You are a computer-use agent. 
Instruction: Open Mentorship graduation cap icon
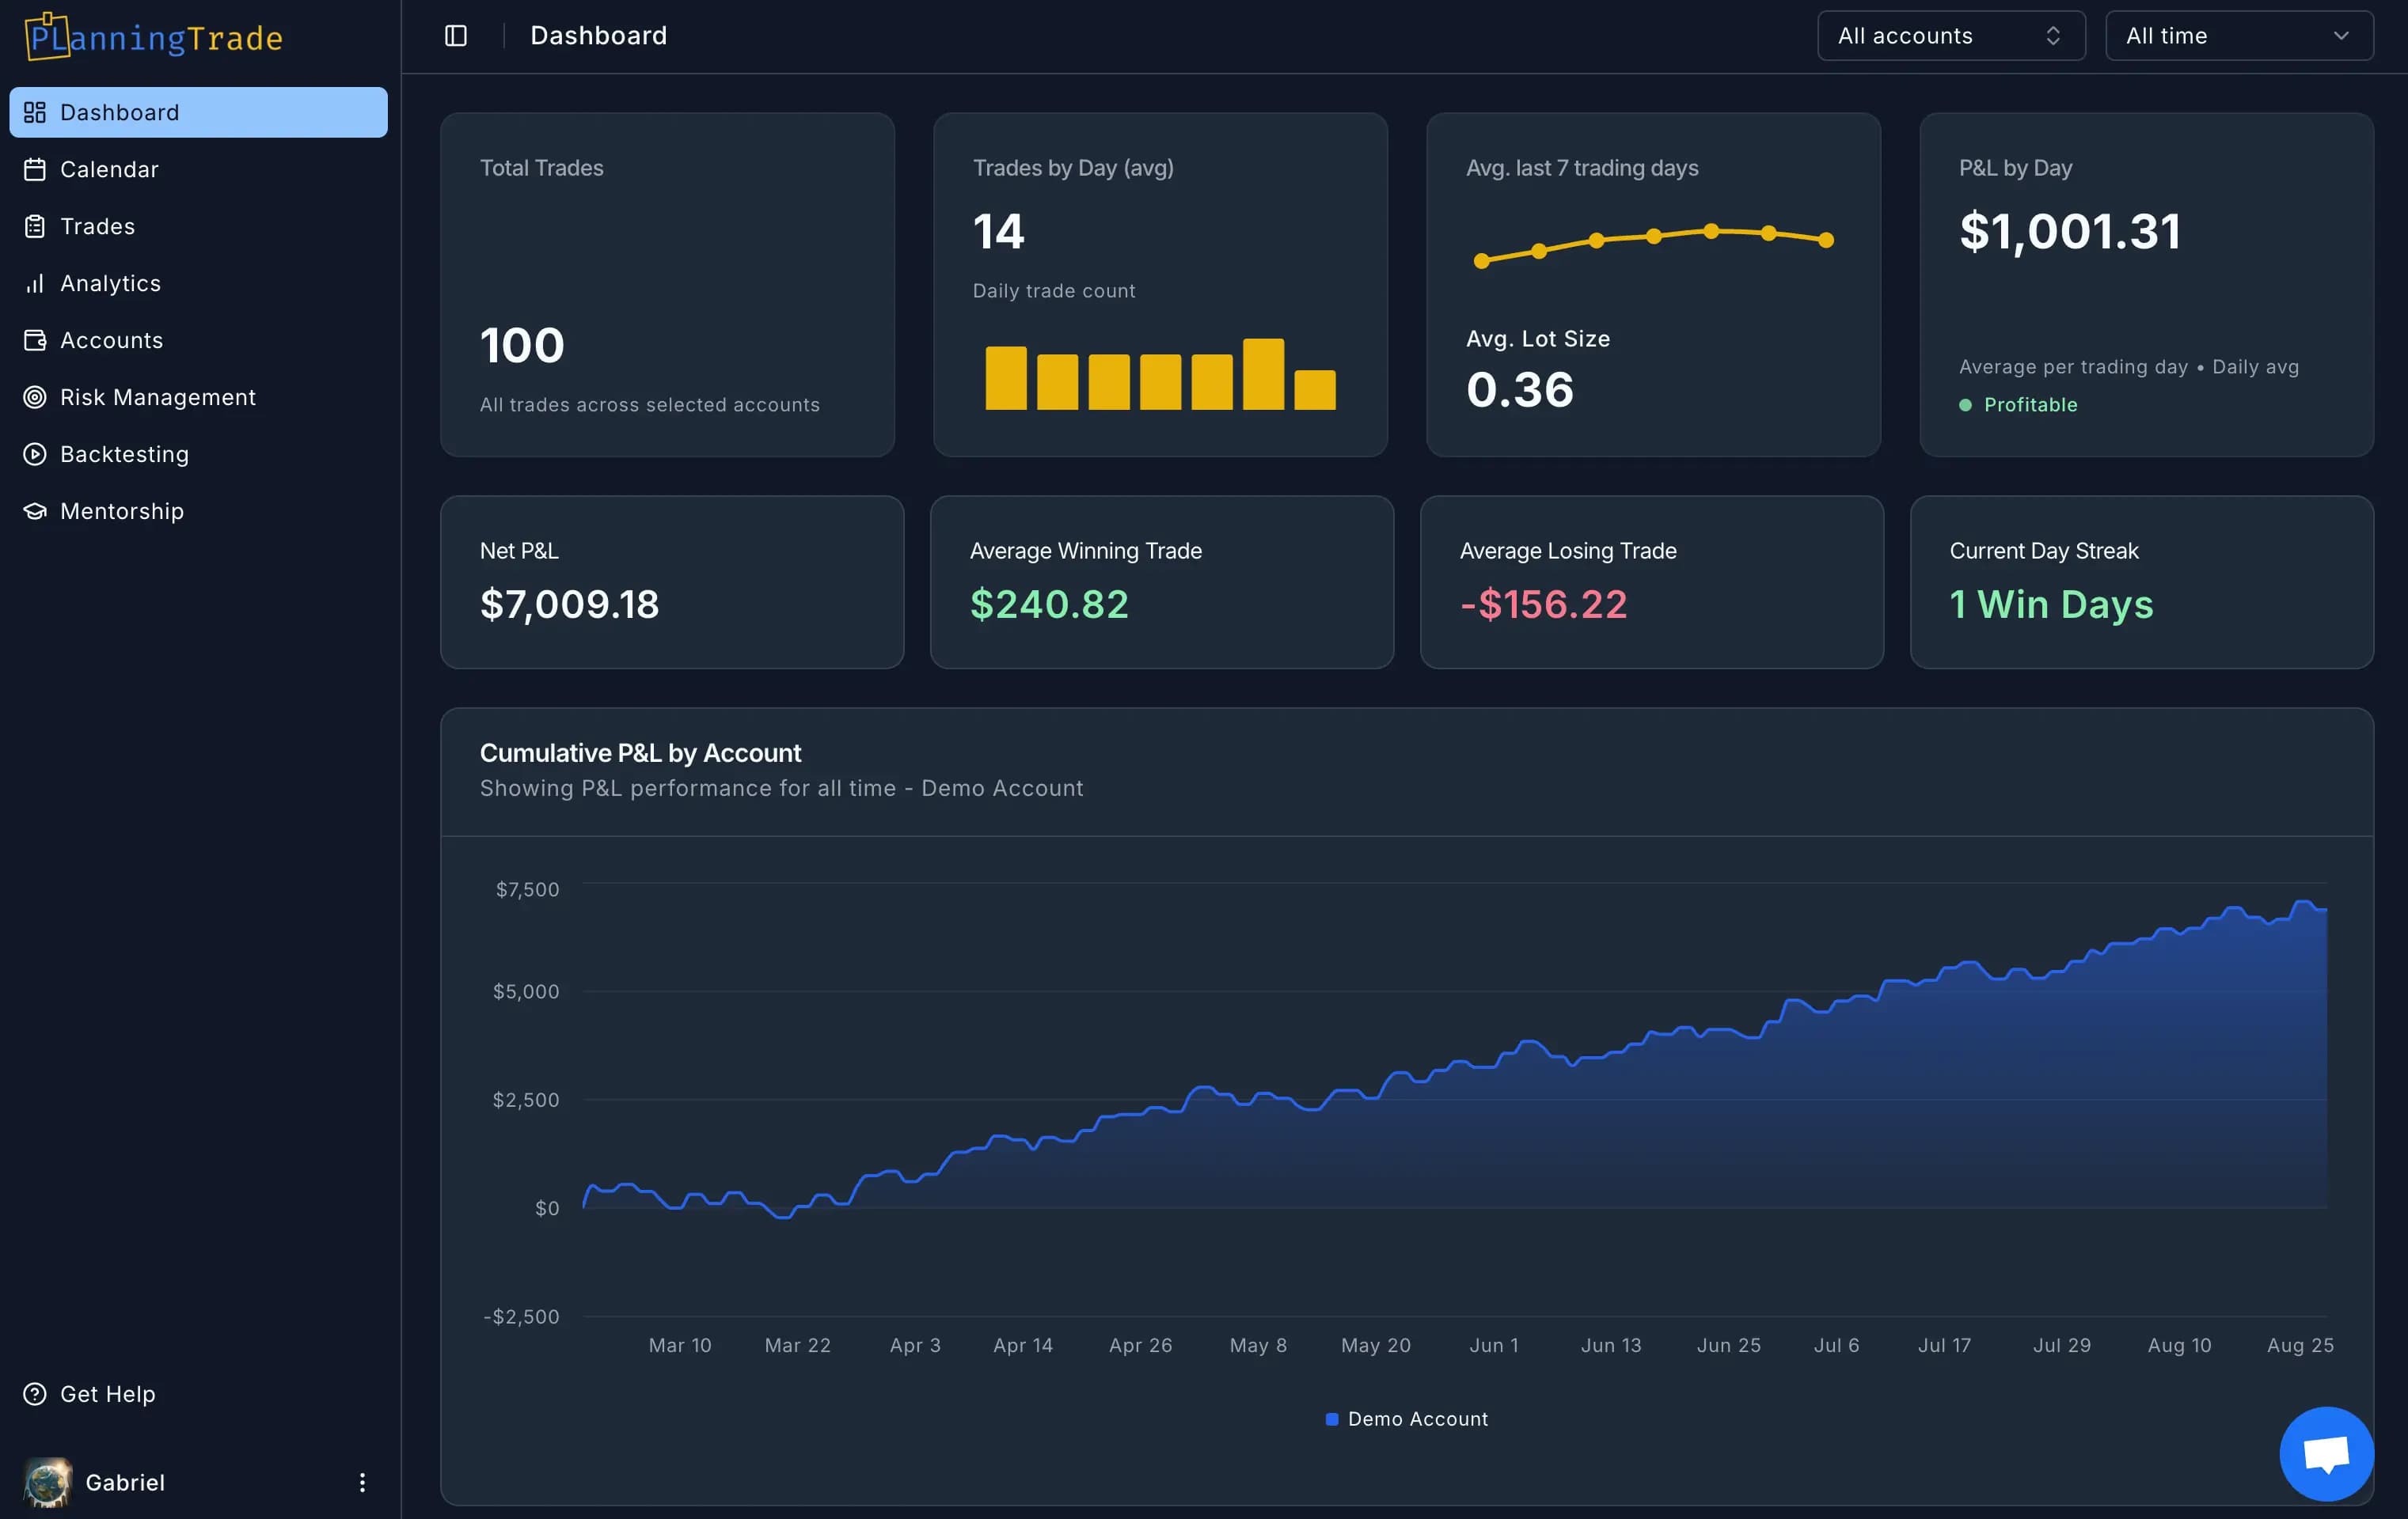tap(35, 510)
